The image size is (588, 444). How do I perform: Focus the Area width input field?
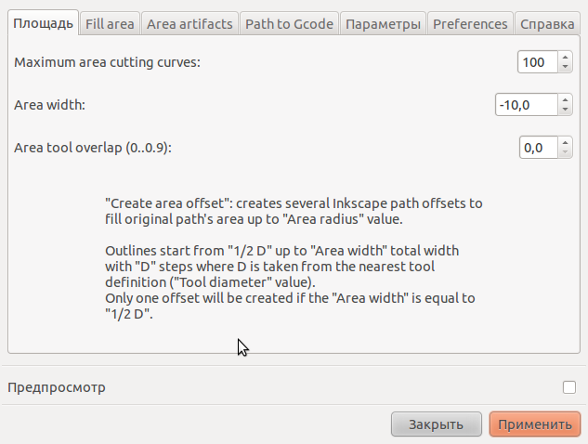click(527, 105)
